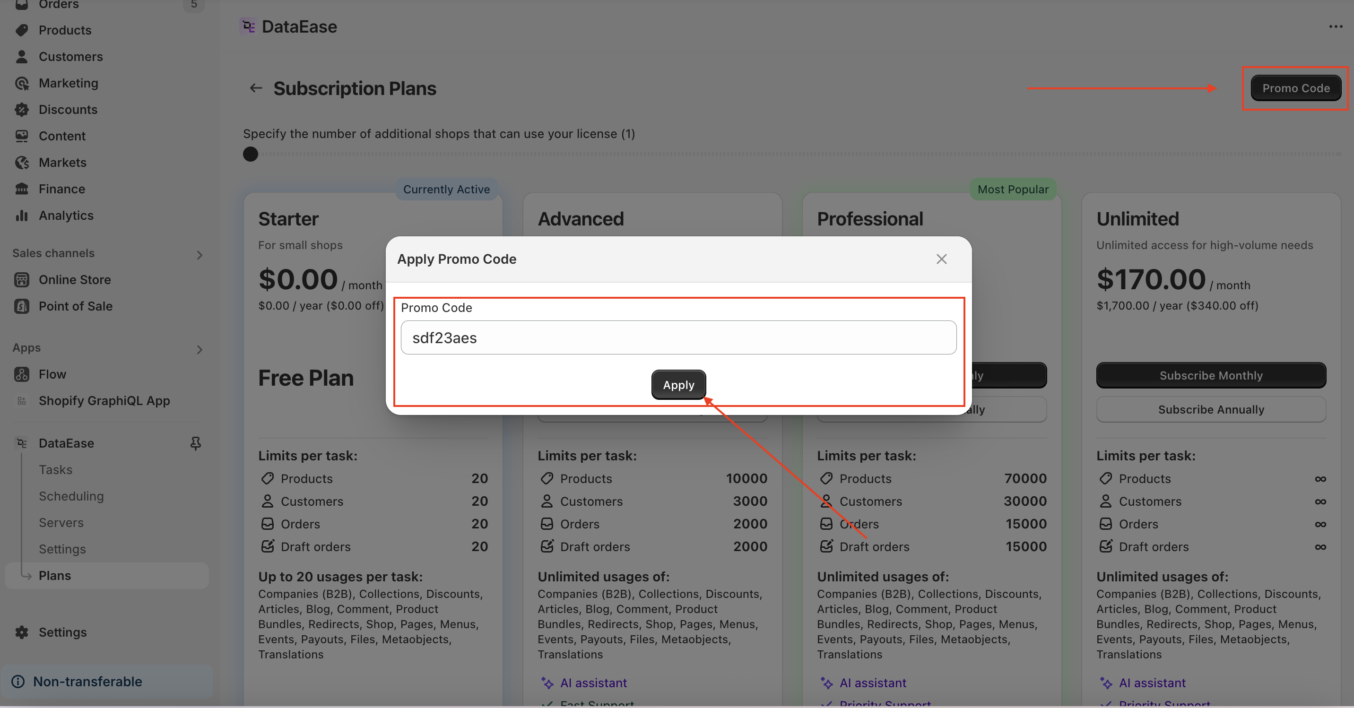Click AI assistant link in Advanced plan

(x=593, y=683)
